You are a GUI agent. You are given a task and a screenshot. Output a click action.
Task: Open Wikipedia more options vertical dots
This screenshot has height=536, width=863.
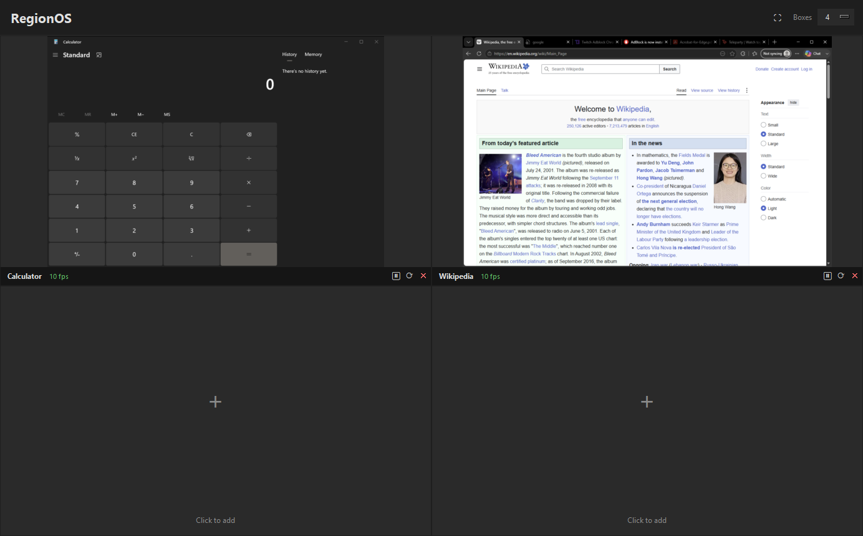pos(747,90)
